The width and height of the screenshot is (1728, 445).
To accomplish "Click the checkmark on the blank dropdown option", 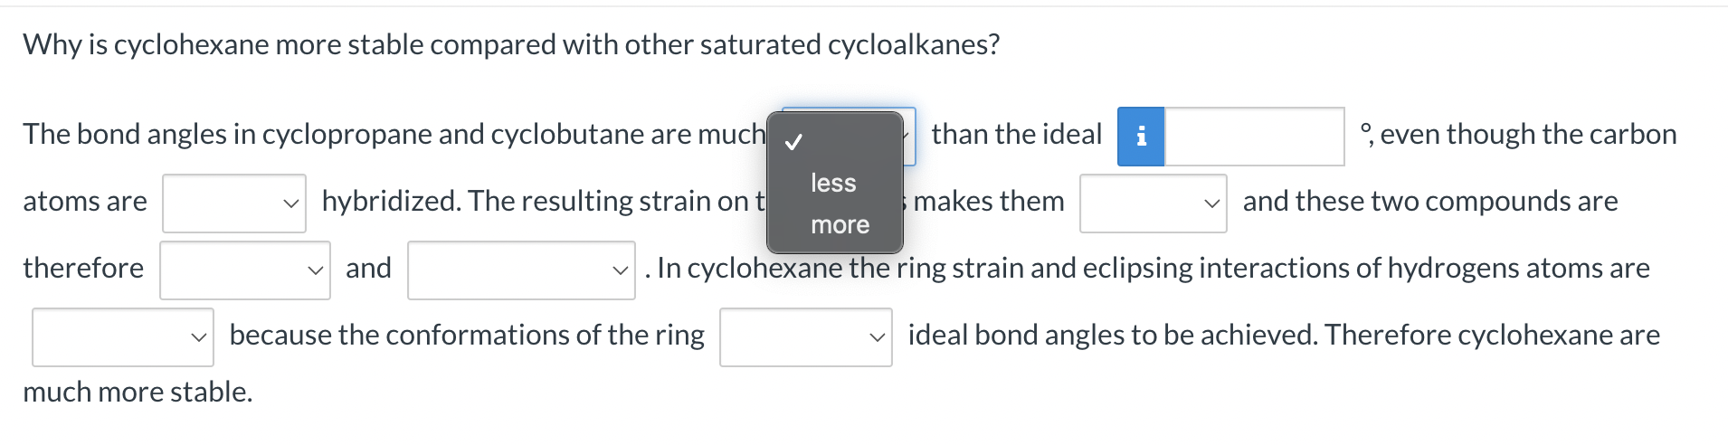I will coord(793,142).
